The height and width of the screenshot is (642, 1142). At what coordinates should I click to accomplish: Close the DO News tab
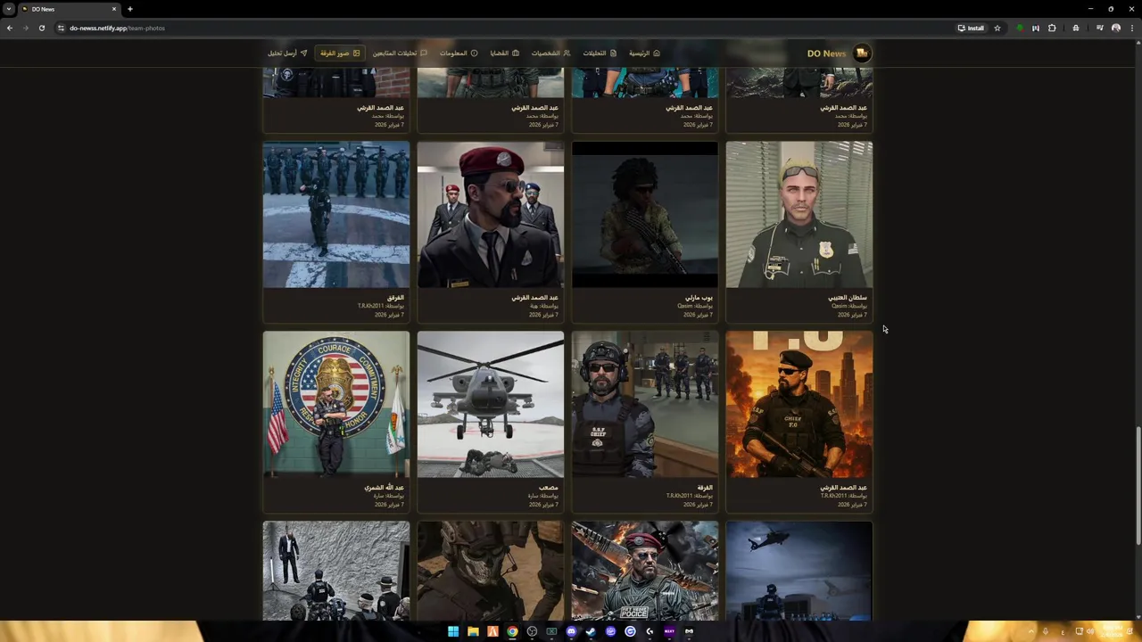(114, 9)
